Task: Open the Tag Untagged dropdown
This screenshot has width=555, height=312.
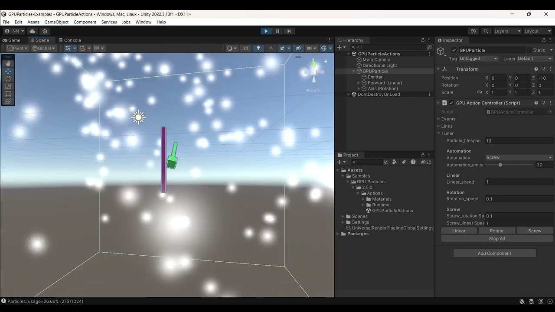Action: point(478,58)
